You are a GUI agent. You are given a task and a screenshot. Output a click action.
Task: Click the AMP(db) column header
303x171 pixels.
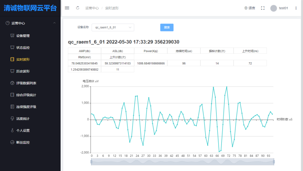pyautogui.click(x=84, y=51)
